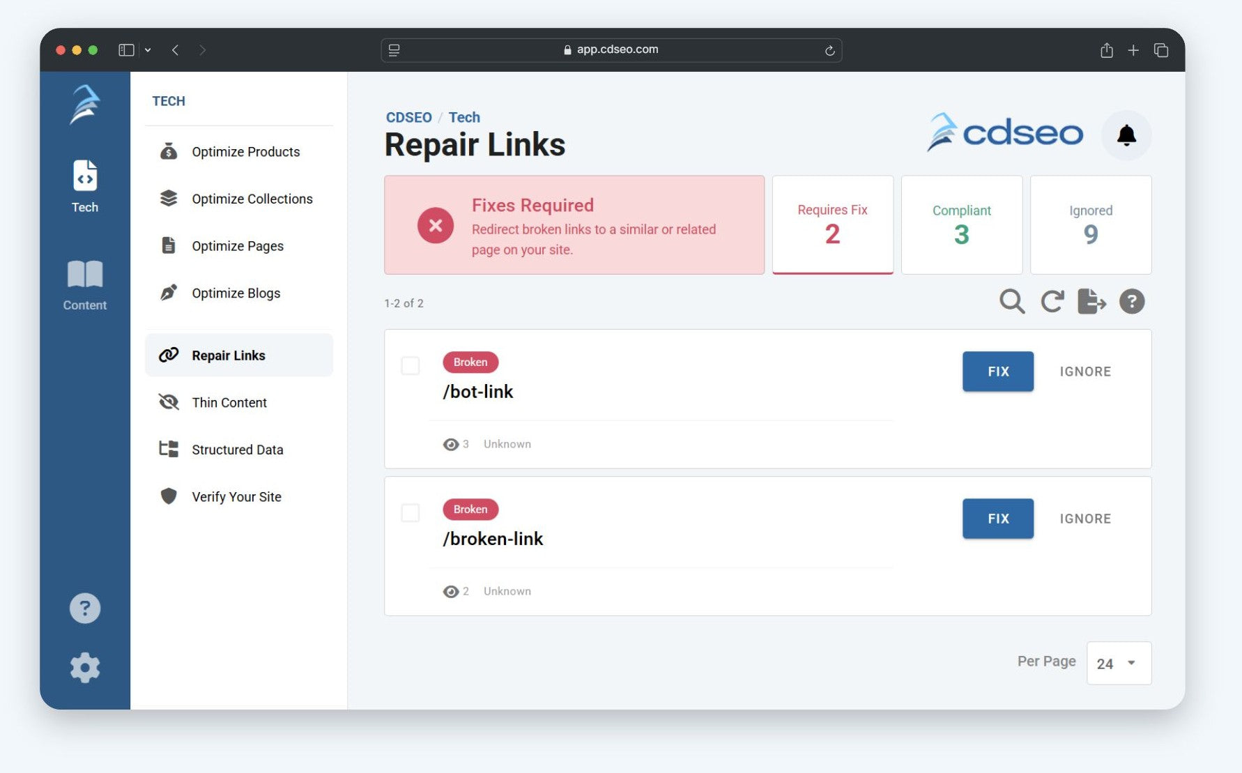Click the export file icon

pyautogui.click(x=1091, y=302)
